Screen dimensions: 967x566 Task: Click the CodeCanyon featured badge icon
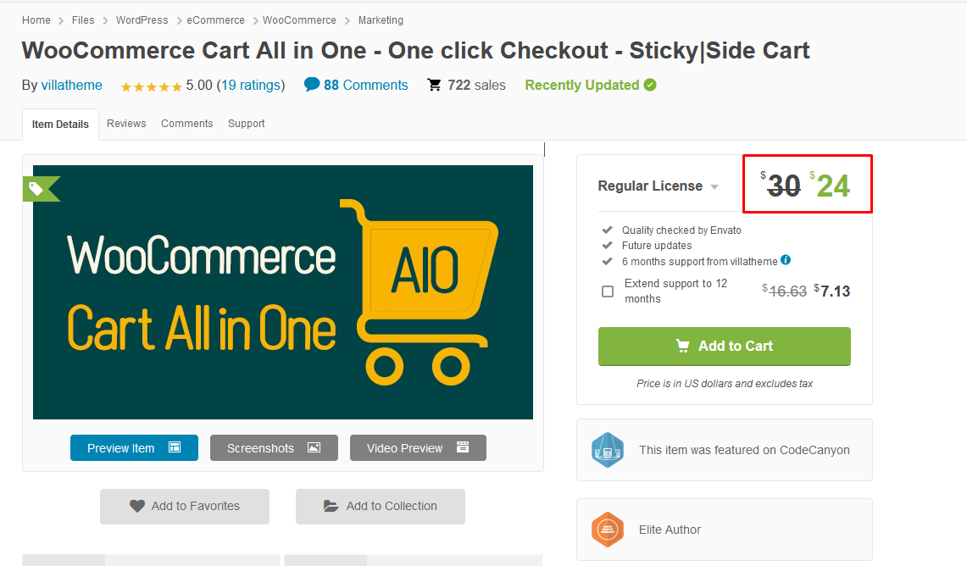608,449
